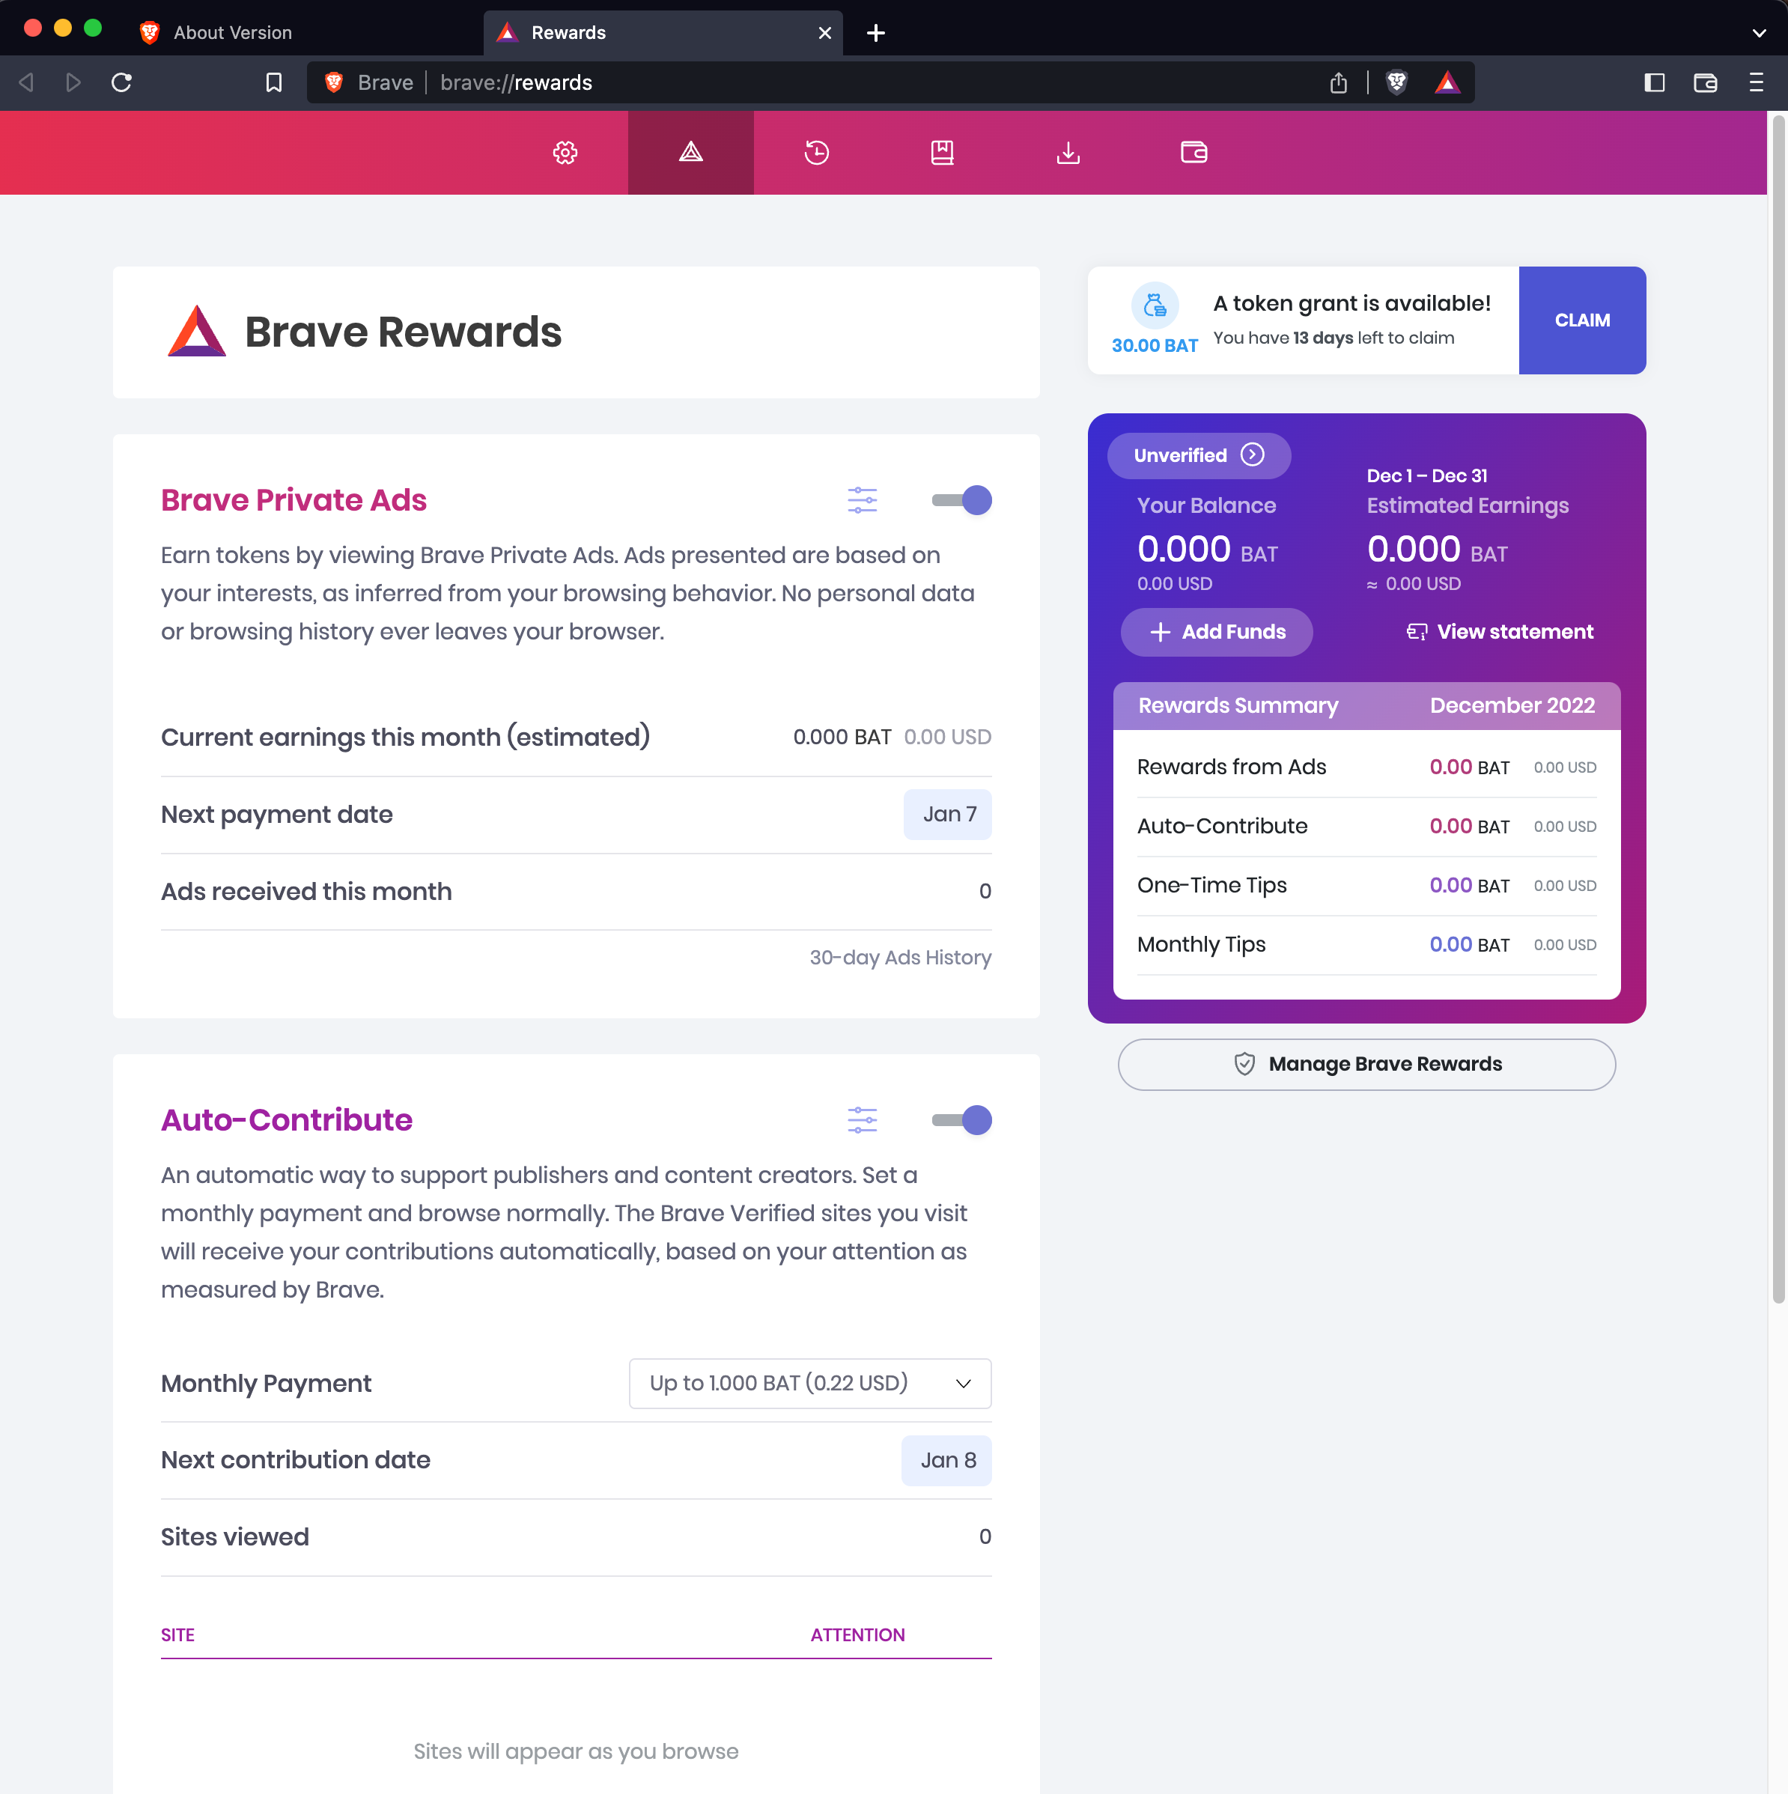Click the BAT Rewards triangle in the address bar

pyautogui.click(x=1447, y=82)
